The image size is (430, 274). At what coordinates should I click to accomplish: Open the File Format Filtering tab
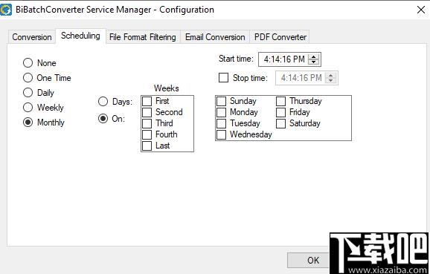pos(143,37)
